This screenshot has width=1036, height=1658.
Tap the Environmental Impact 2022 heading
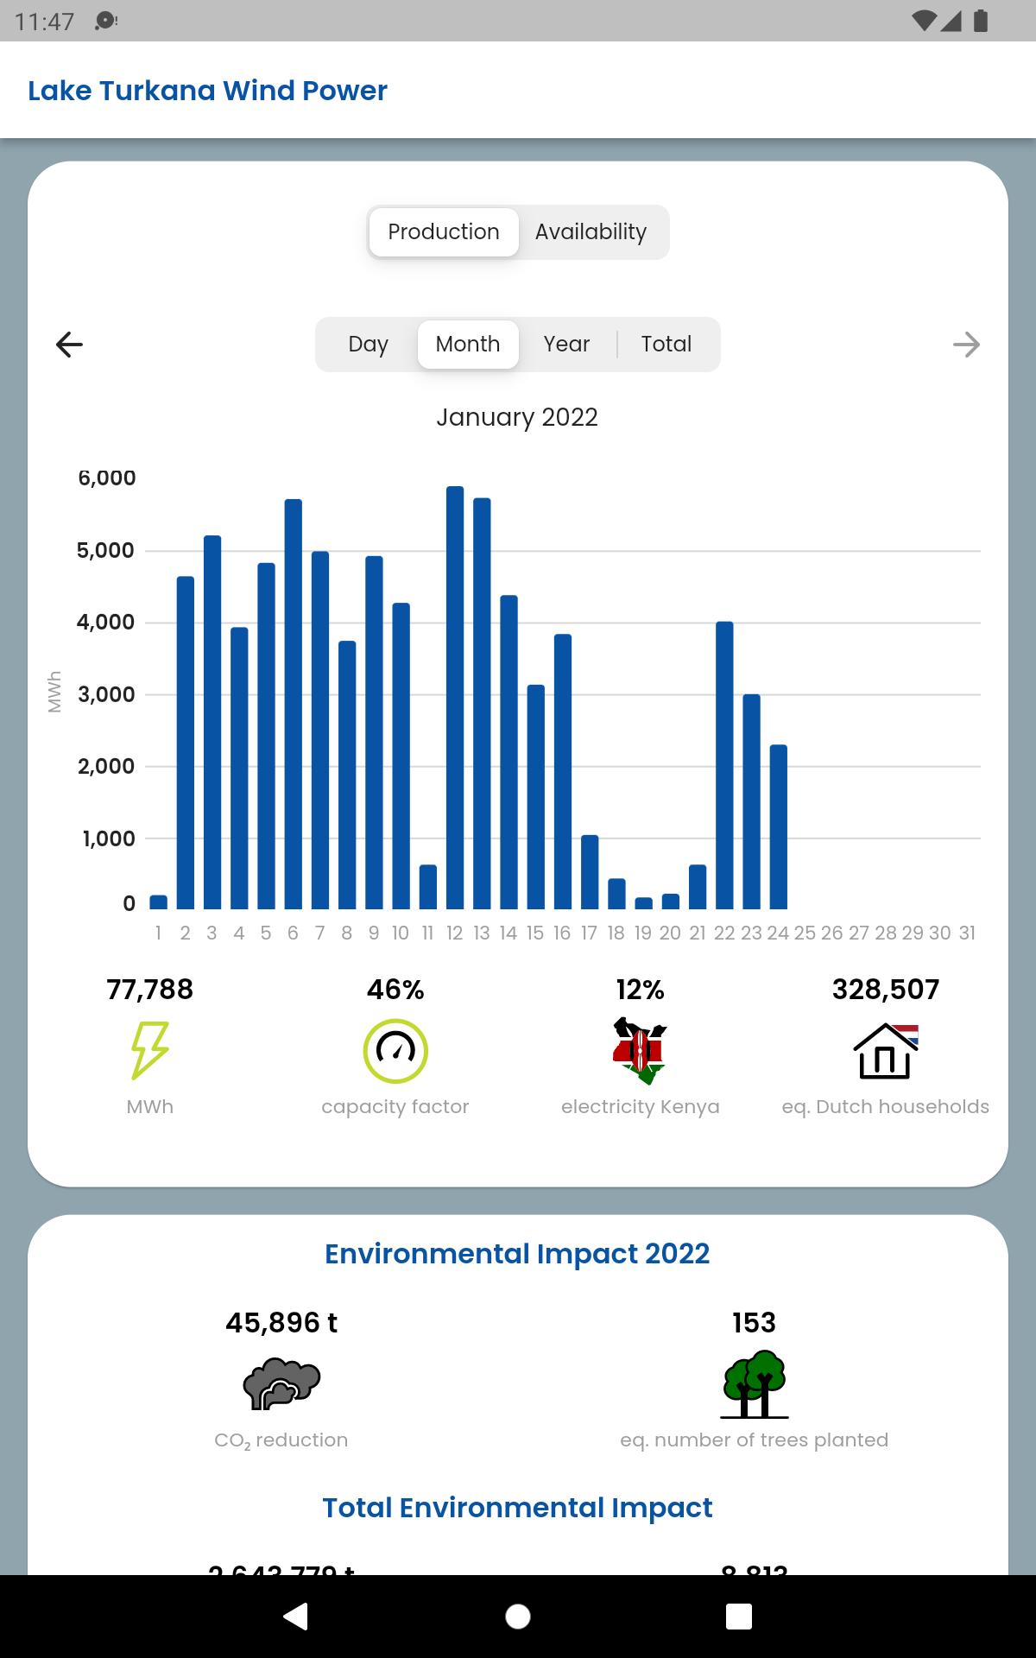tap(517, 1254)
